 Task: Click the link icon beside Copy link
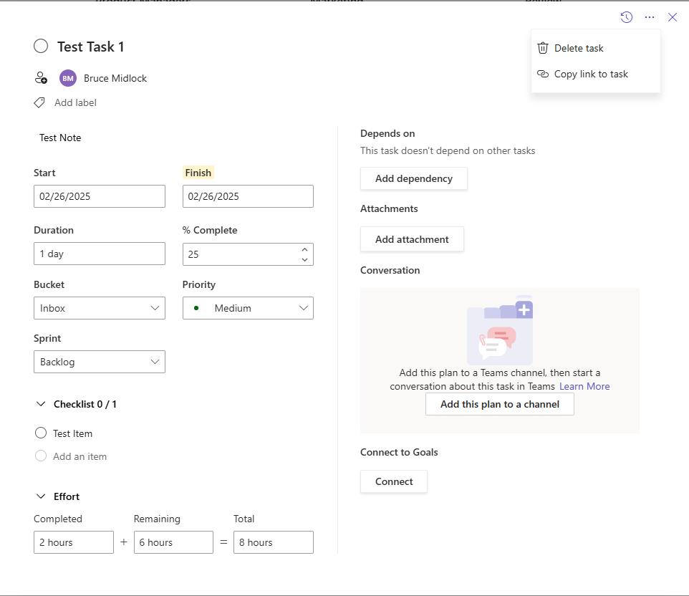543,74
